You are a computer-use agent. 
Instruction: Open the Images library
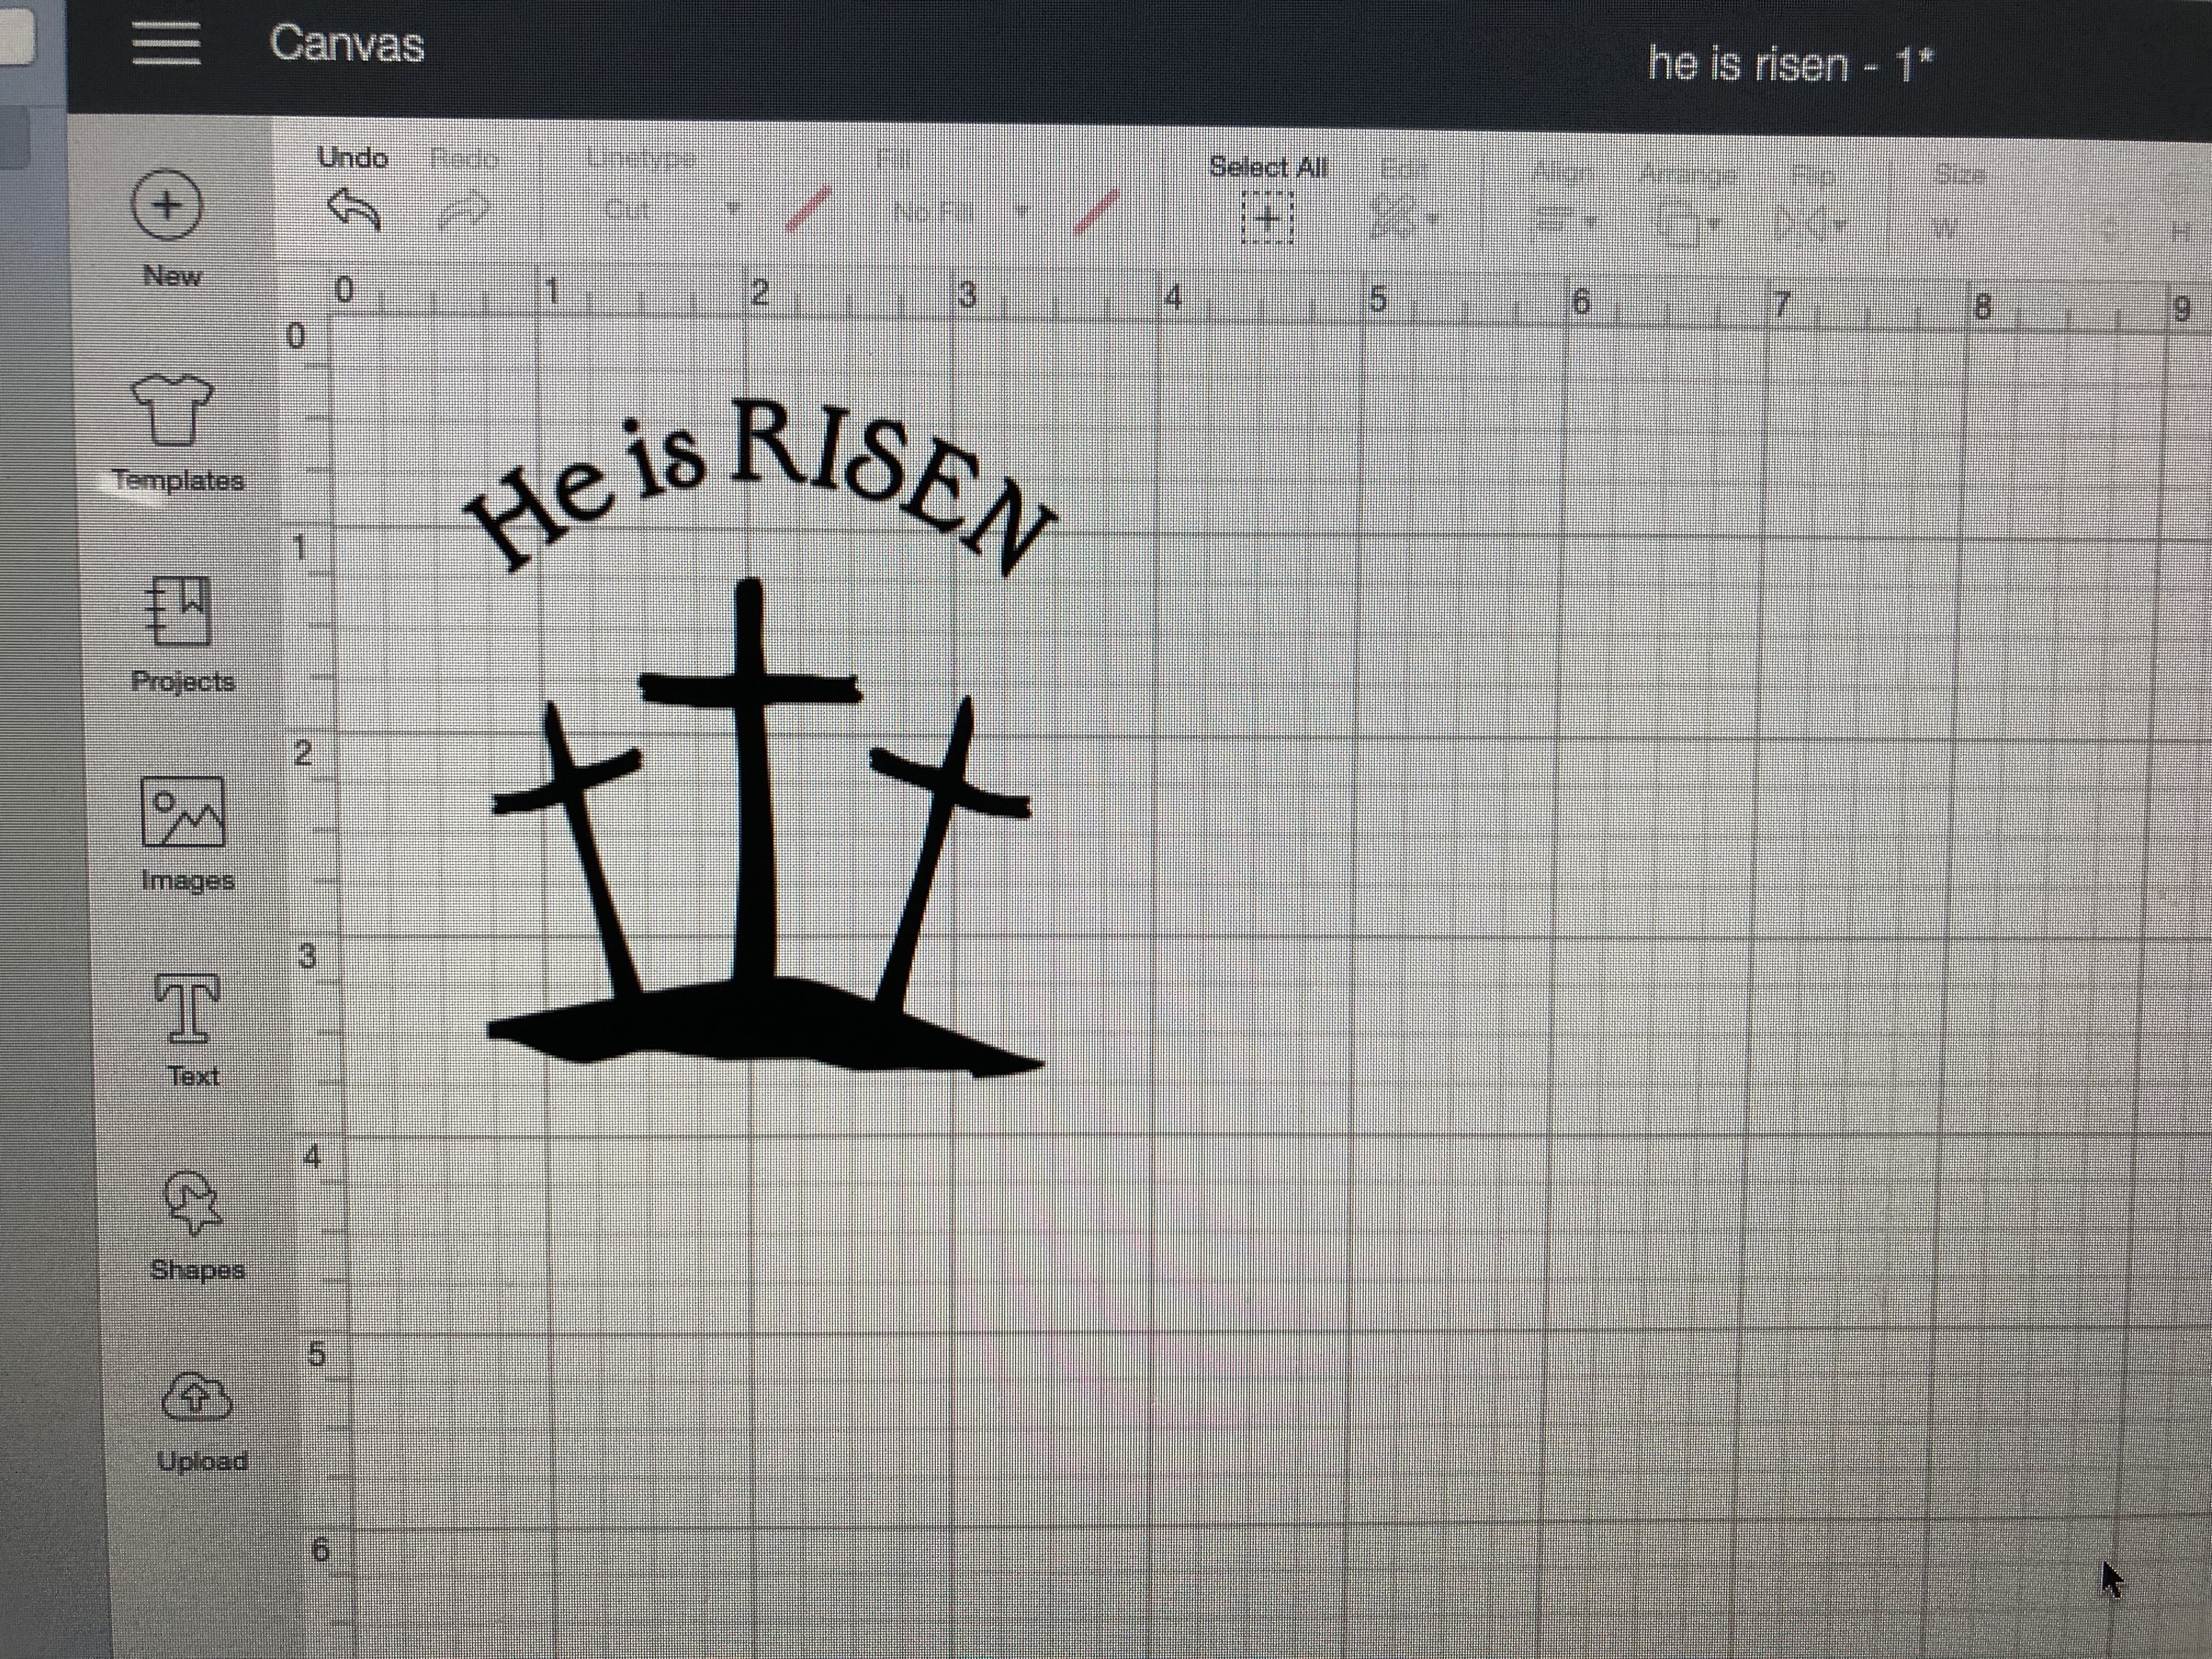(184, 812)
